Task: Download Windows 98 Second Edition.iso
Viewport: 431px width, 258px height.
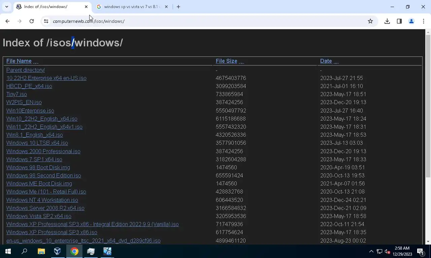Action: pos(44,175)
